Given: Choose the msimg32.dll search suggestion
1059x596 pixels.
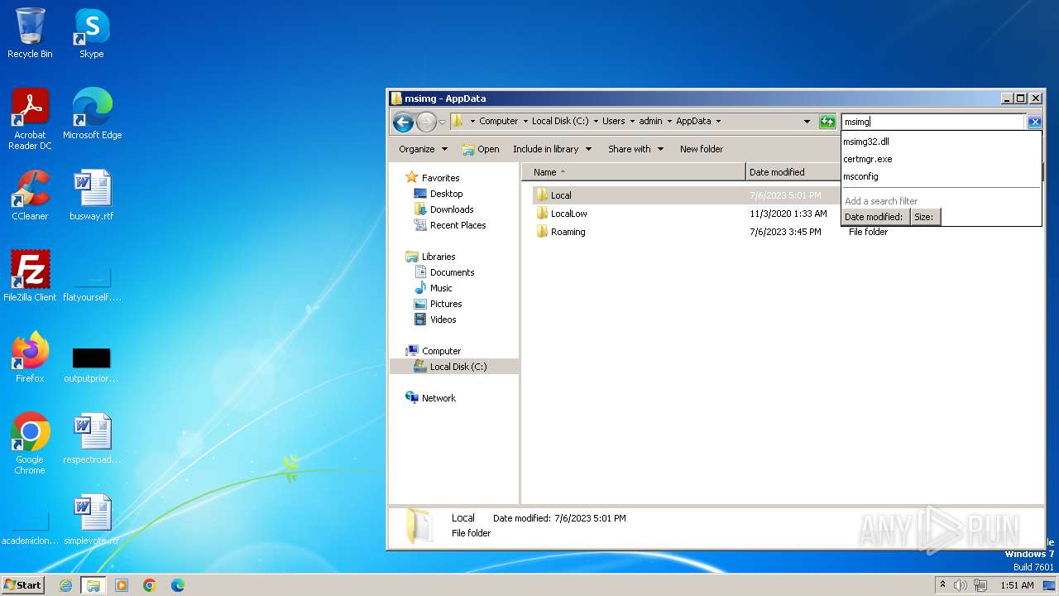Looking at the screenshot, I should (941, 142).
